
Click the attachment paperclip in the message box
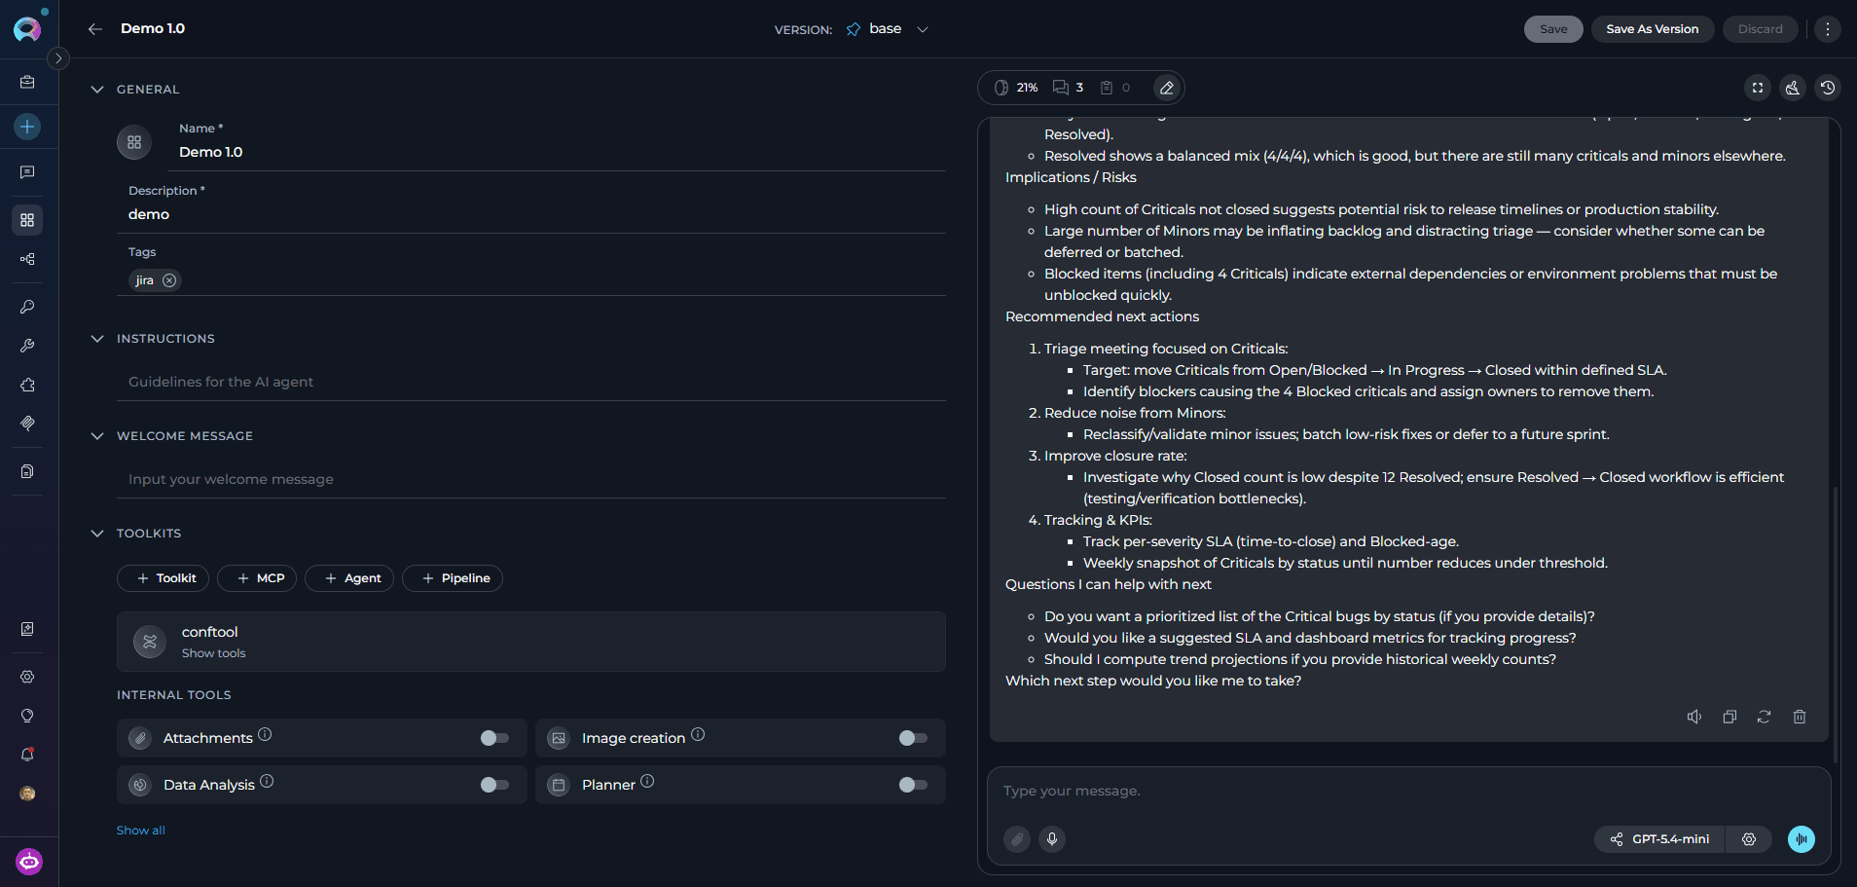(x=1017, y=839)
